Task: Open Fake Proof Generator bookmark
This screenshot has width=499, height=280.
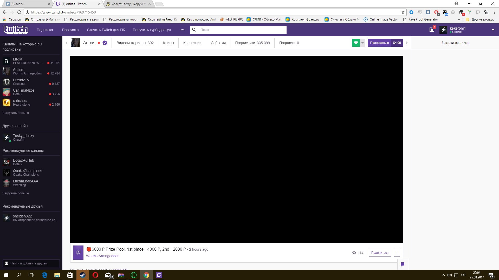Action: click(x=420, y=19)
